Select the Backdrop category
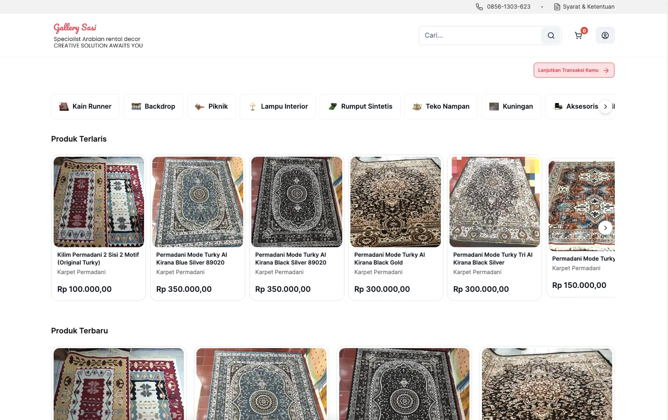Image resolution: width=668 pixels, height=420 pixels. tap(154, 107)
